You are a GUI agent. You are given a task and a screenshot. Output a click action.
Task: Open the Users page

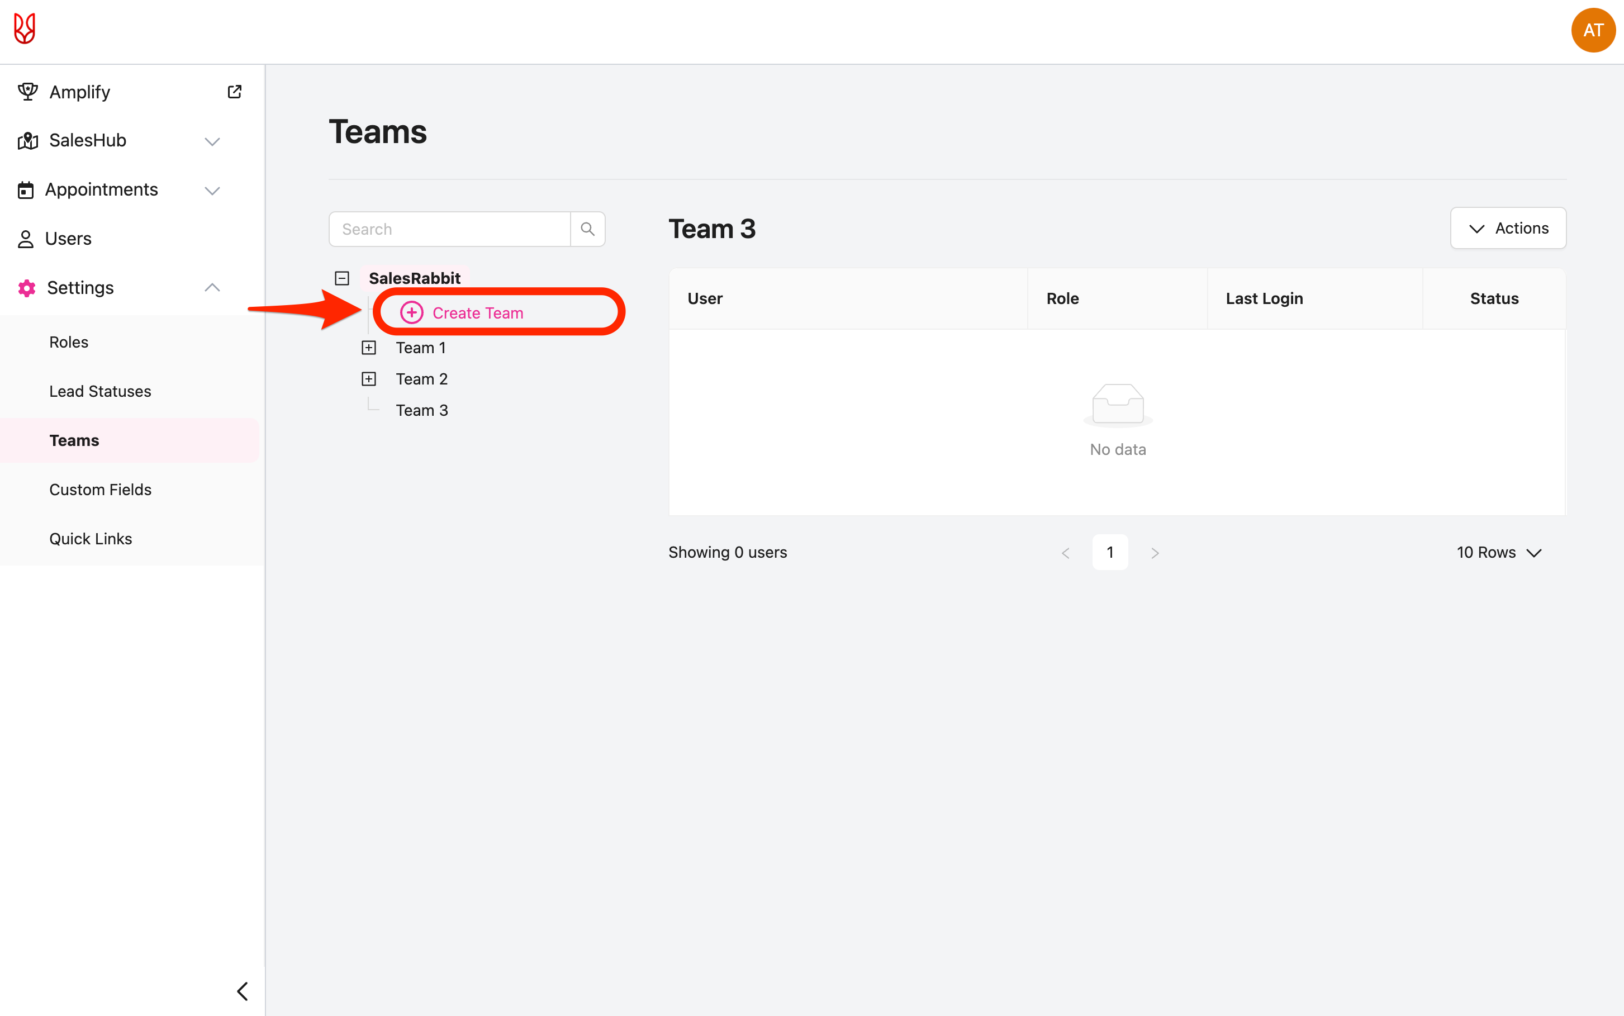pyautogui.click(x=68, y=239)
